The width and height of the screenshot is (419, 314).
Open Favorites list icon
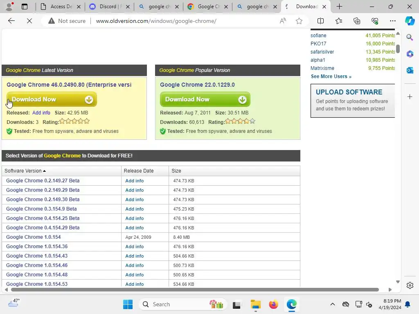338,21
